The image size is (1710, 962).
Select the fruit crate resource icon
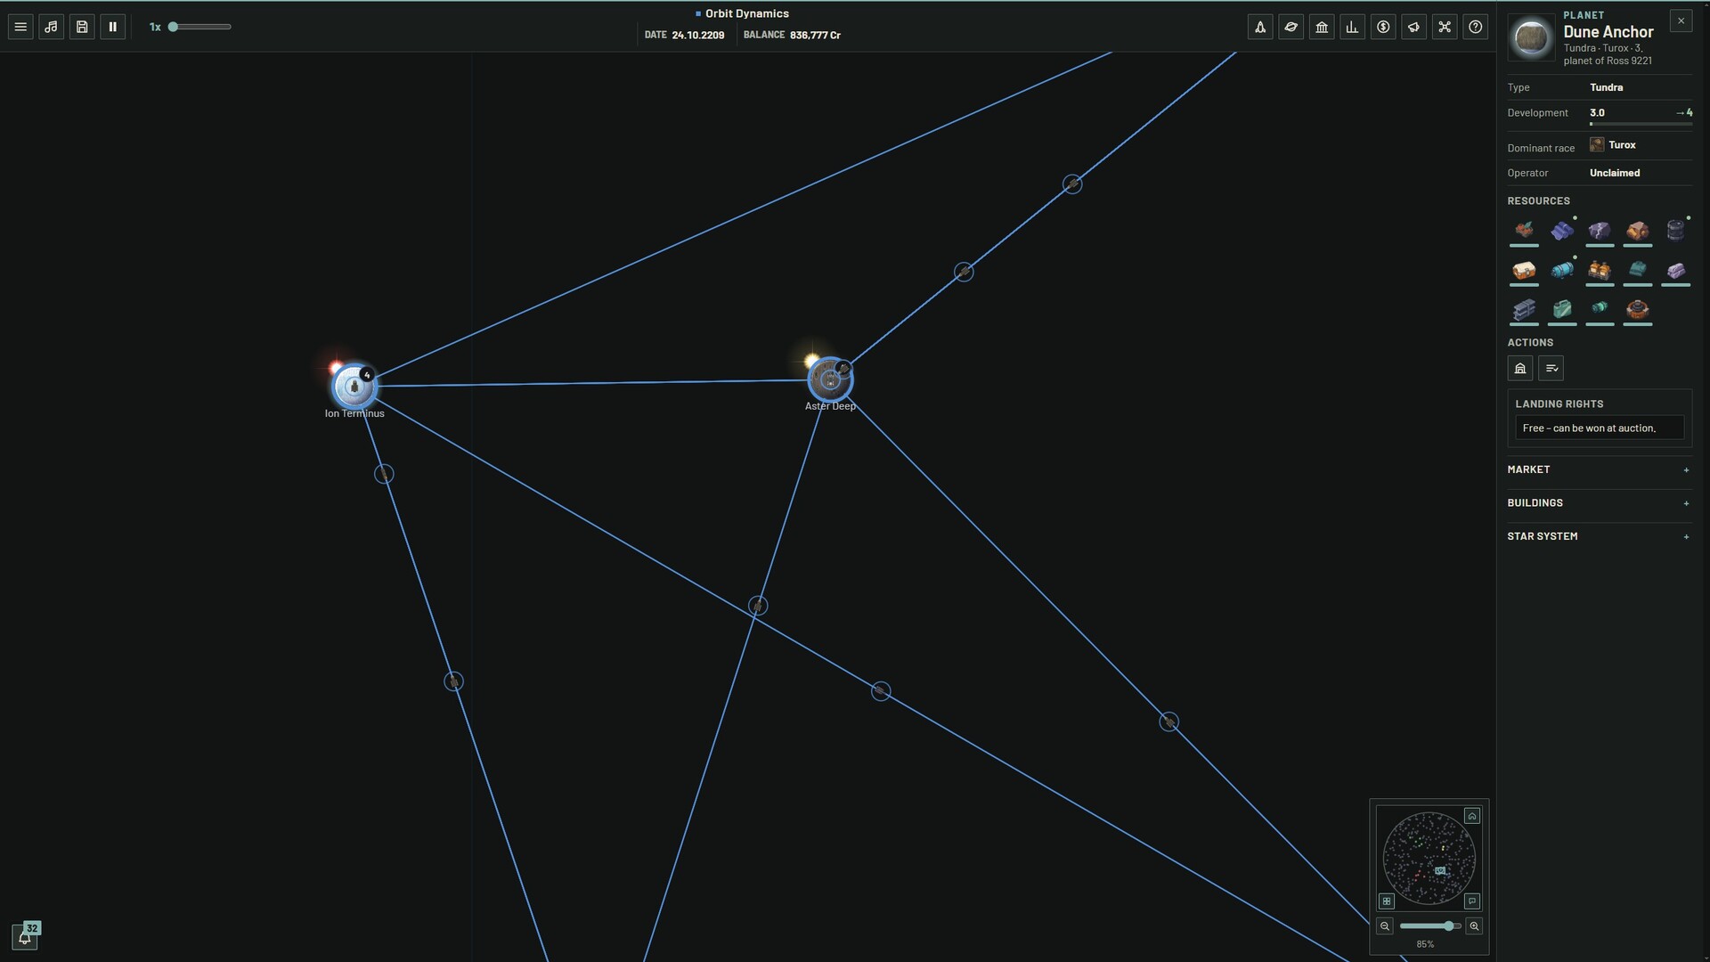[1524, 231]
